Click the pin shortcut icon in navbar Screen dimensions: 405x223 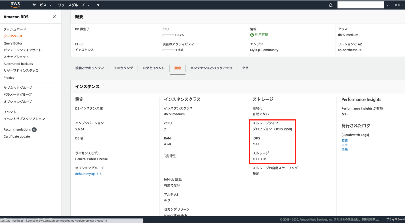(98, 5)
